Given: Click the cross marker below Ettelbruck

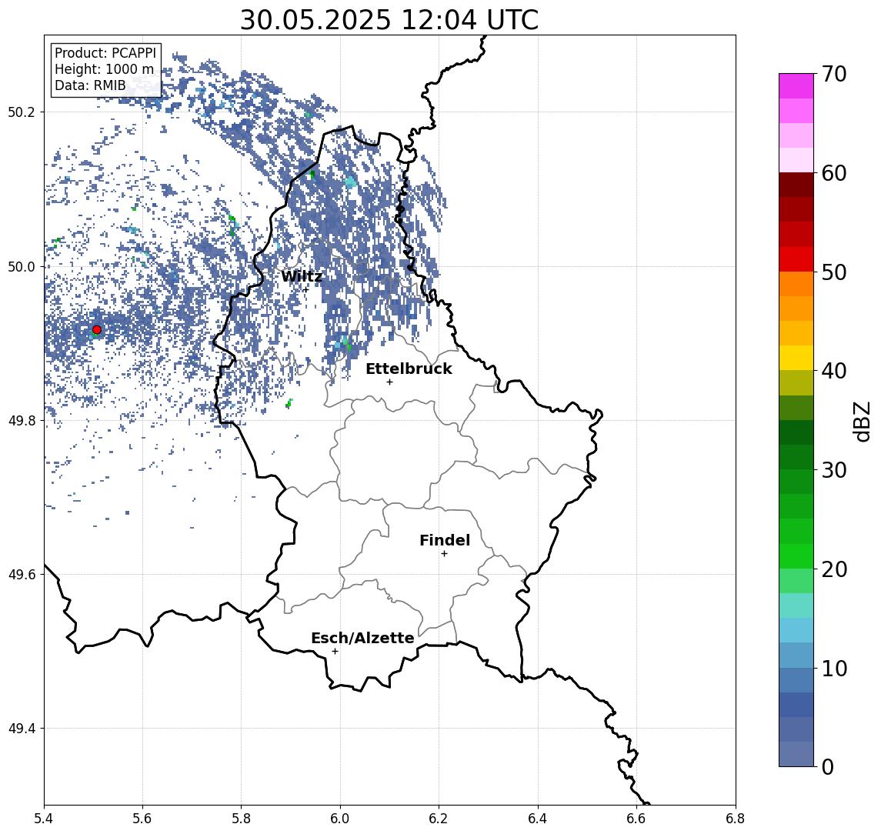Looking at the screenshot, I should point(389,382).
